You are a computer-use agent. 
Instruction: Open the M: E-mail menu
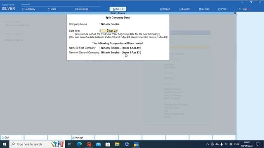pyautogui.click(x=204, y=9)
